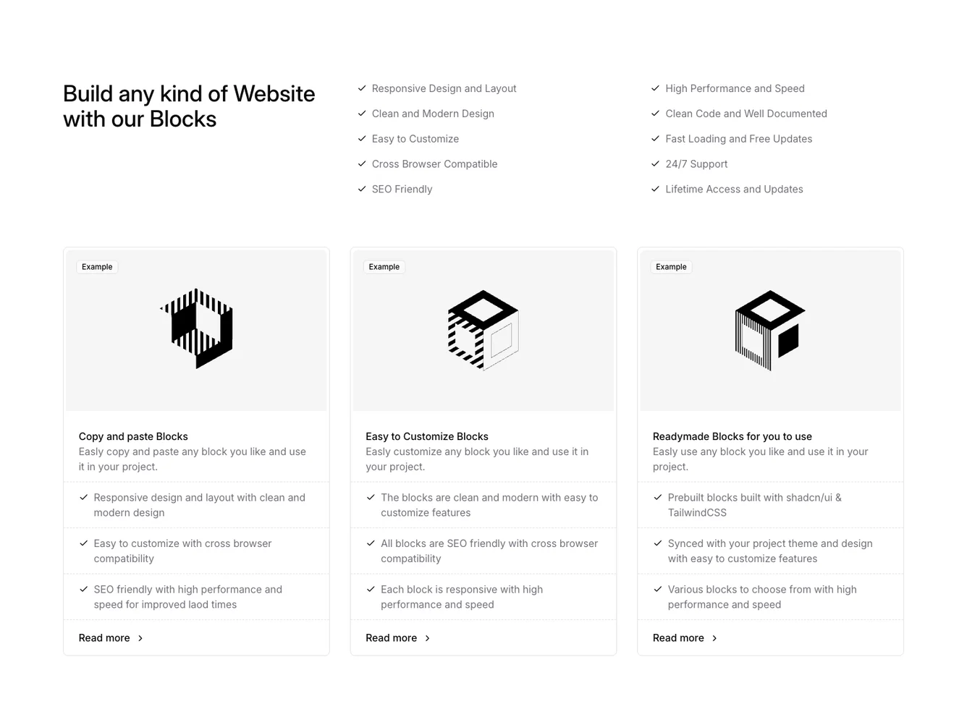Click the dashed cube logo in middle card
This screenshot has width=967, height=725.
pyautogui.click(x=483, y=330)
